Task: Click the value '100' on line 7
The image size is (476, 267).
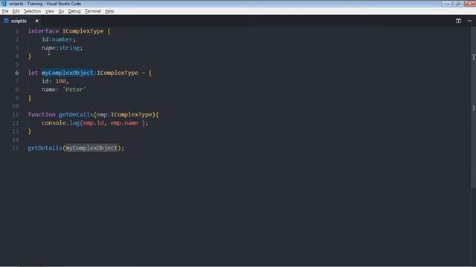Action: coord(61,82)
